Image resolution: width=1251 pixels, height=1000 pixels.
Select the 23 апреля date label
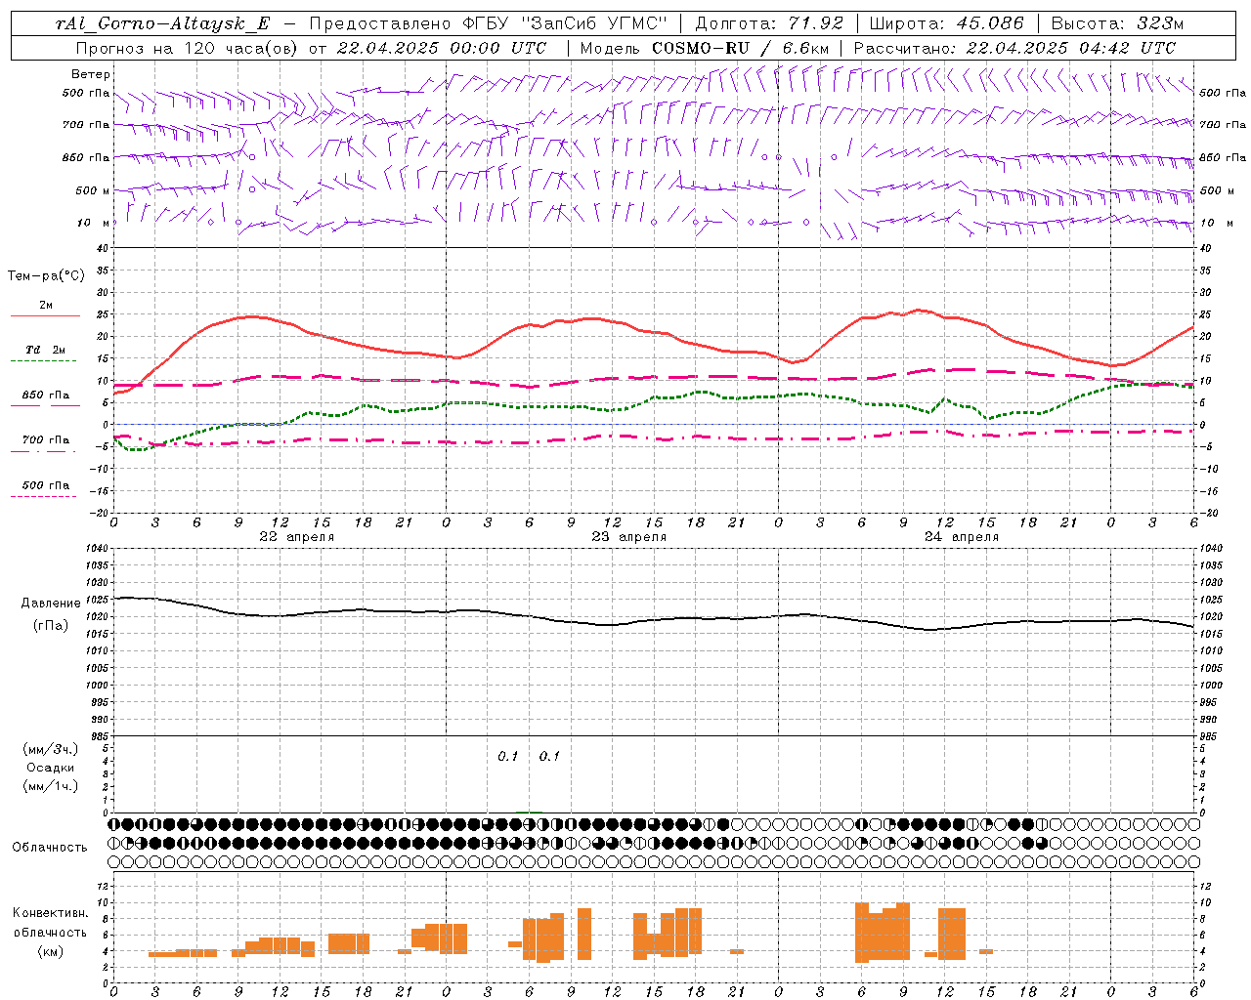tap(628, 537)
